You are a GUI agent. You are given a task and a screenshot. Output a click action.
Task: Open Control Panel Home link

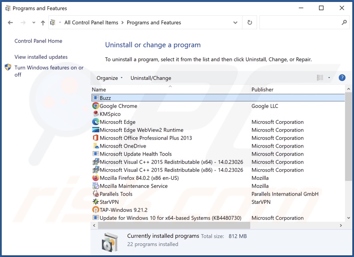(39, 41)
